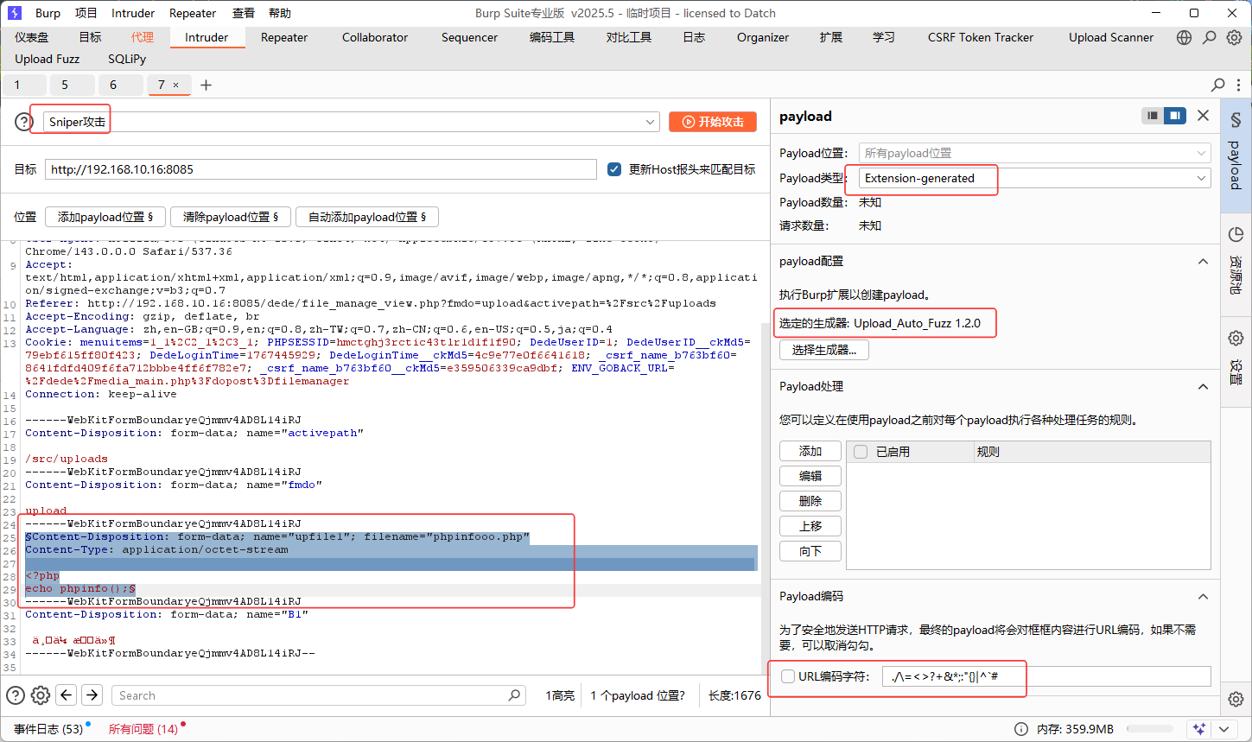Switch to the Collaborator tab

[x=375, y=37]
